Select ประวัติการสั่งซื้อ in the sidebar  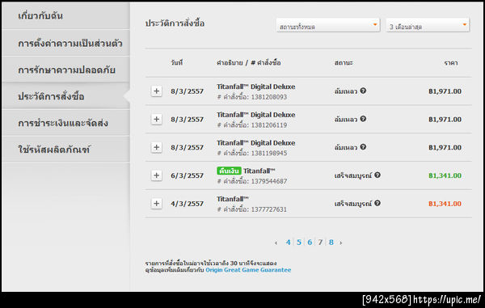(65, 96)
